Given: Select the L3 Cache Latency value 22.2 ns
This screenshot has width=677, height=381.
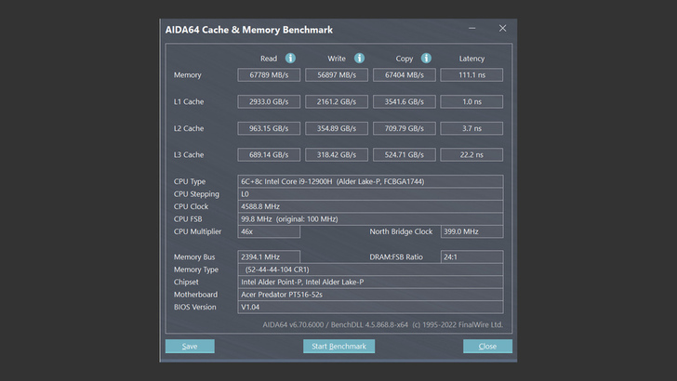Looking at the screenshot, I should pyautogui.click(x=471, y=154).
